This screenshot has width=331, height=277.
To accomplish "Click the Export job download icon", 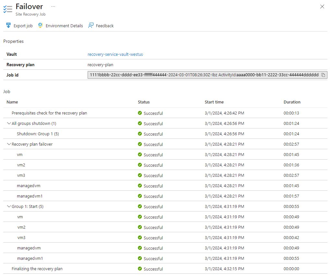I will pyautogui.click(x=8, y=25).
